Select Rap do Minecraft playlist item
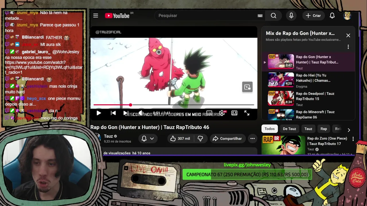Image resolution: width=367 pixels, height=206 pixels. point(308,114)
